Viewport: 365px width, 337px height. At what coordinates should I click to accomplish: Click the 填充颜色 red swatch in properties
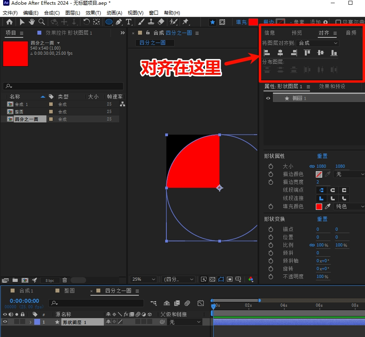coord(319,206)
